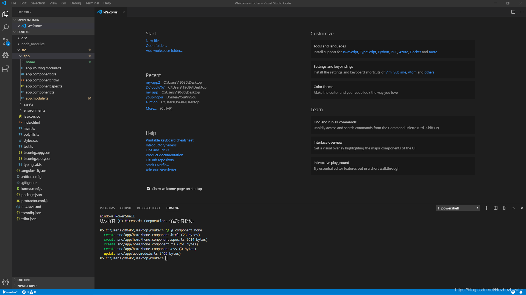526x295 pixels.
Task: Click the More recent projects link
Action: coord(151,108)
